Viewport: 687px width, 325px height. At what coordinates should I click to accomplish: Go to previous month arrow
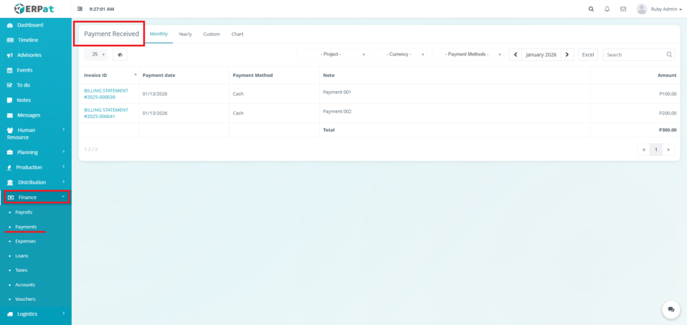515,54
